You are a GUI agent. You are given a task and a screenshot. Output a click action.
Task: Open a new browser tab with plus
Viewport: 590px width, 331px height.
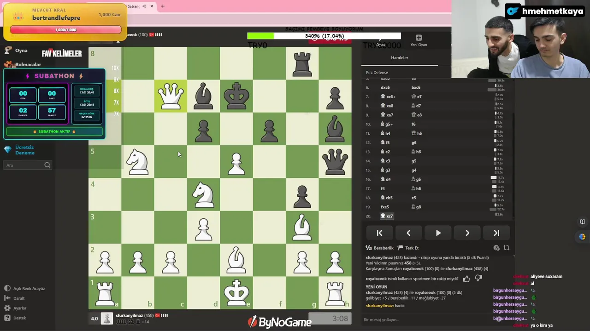pos(163,6)
